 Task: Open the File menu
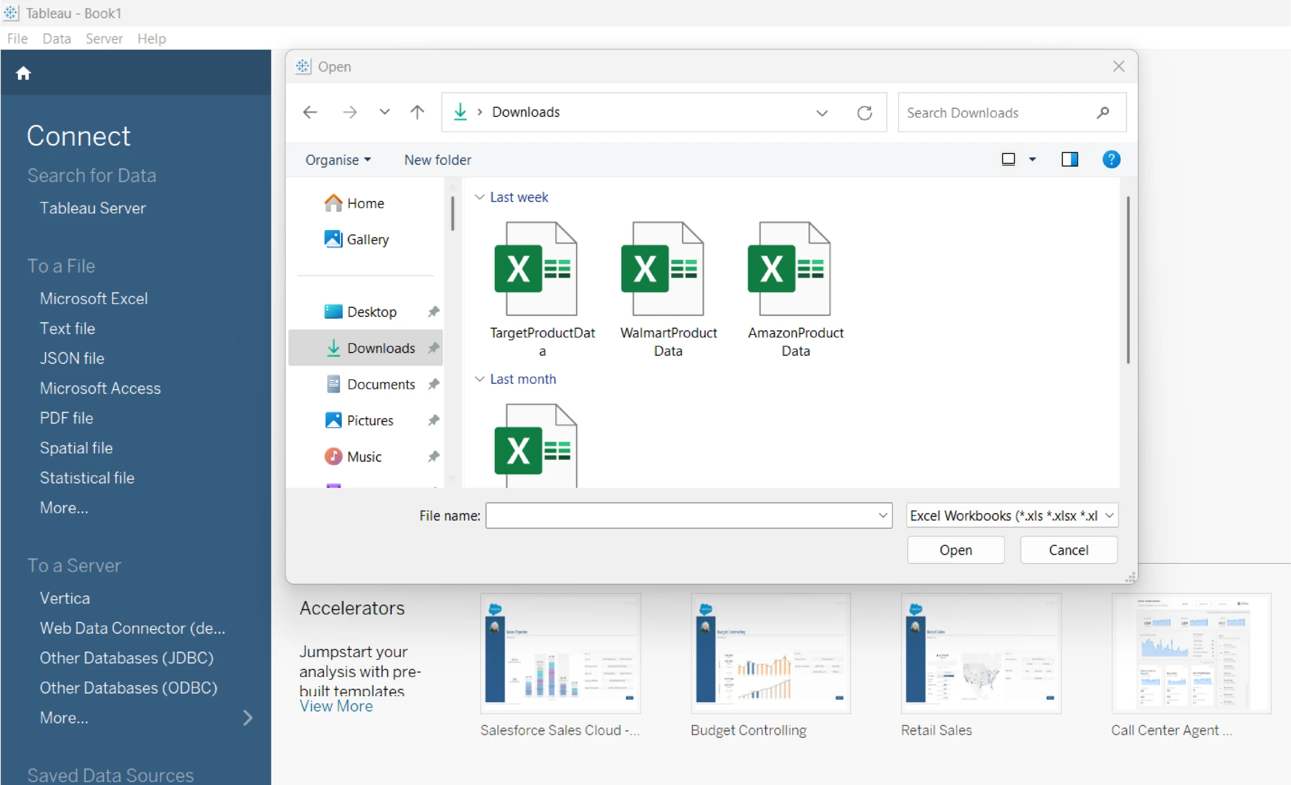17,39
